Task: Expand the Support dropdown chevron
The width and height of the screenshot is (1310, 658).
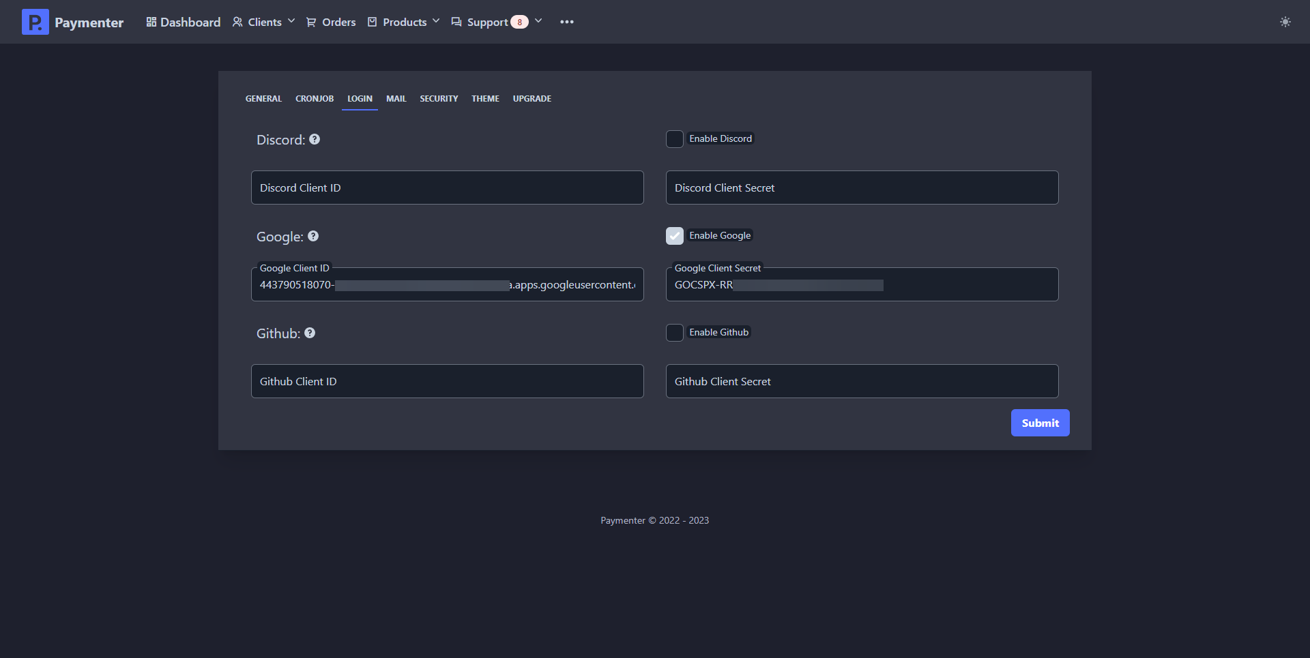Action: click(x=538, y=21)
